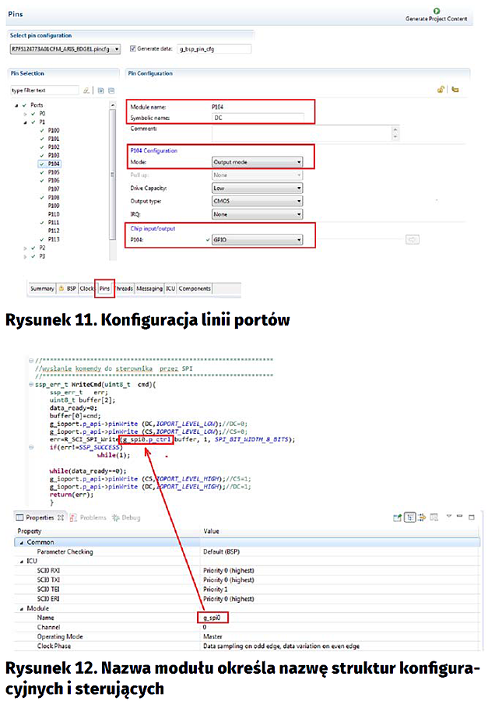Select pin P104 in the tree
Viewport: 495px width, 701px height.
pos(54,164)
